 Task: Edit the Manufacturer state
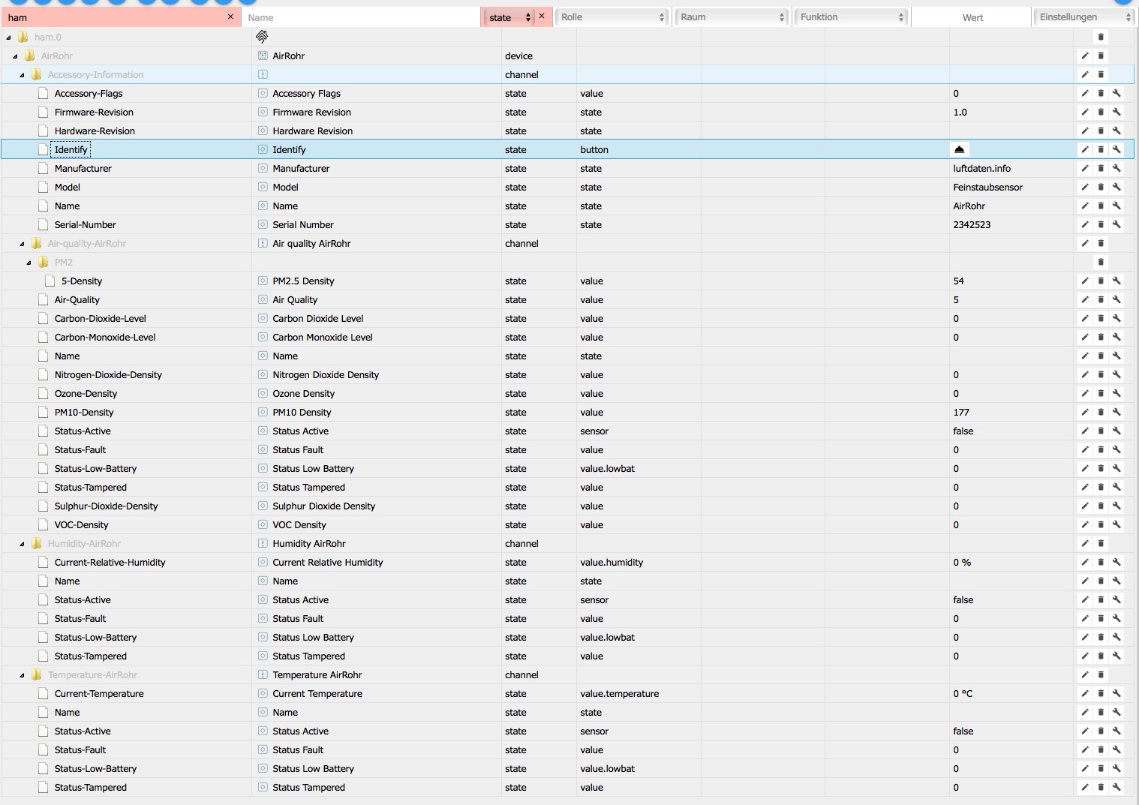pos(1085,168)
